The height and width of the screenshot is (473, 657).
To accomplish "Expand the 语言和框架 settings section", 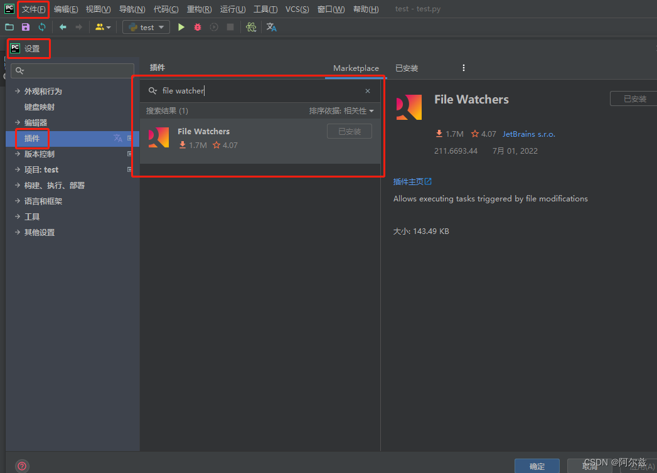I will (17, 201).
